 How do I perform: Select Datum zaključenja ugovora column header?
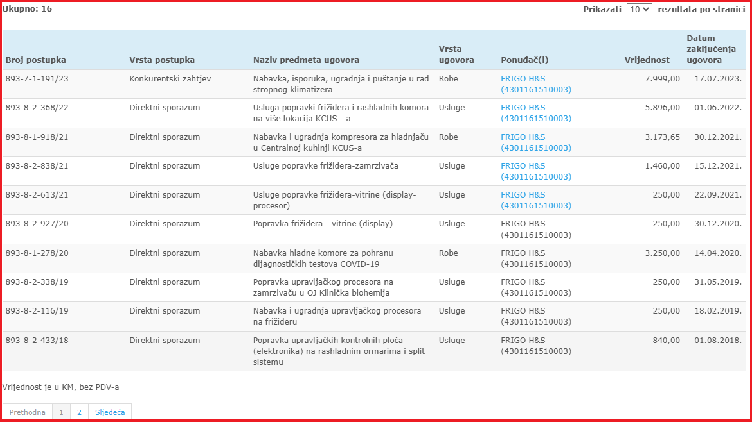[x=712, y=49]
